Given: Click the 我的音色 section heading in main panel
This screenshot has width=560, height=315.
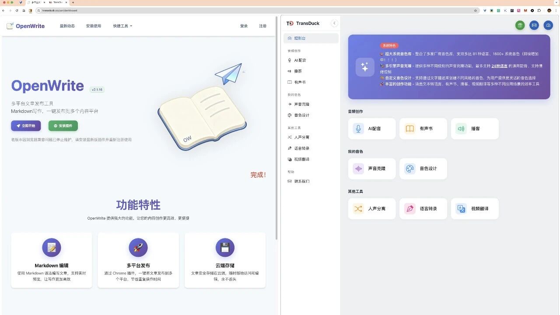Looking at the screenshot, I should (x=355, y=151).
